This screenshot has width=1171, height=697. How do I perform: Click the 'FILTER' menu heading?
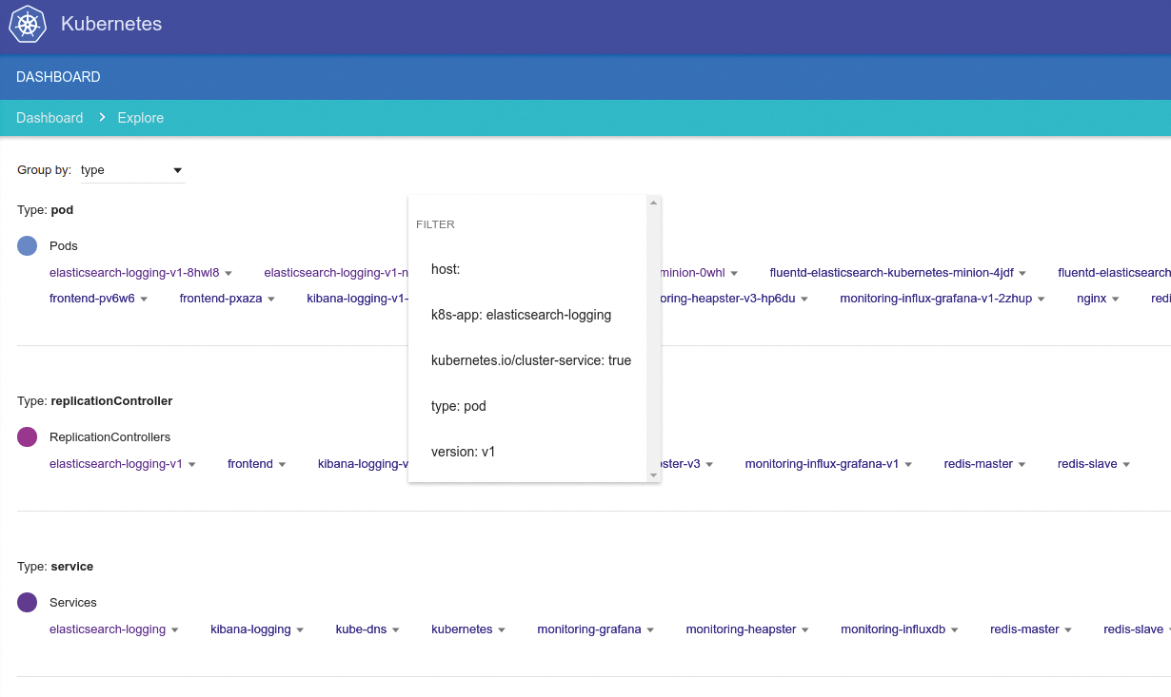pos(435,224)
